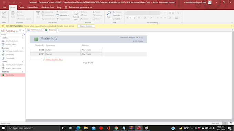Screen dimensions: 234x131
Task: Click Toggle Filter
Action: tap(63, 19)
